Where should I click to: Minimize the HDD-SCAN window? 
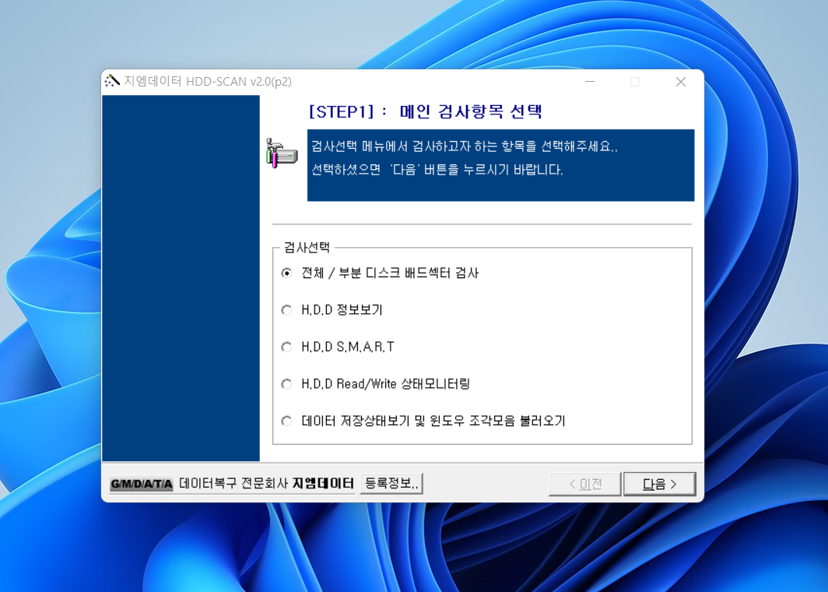(x=590, y=81)
